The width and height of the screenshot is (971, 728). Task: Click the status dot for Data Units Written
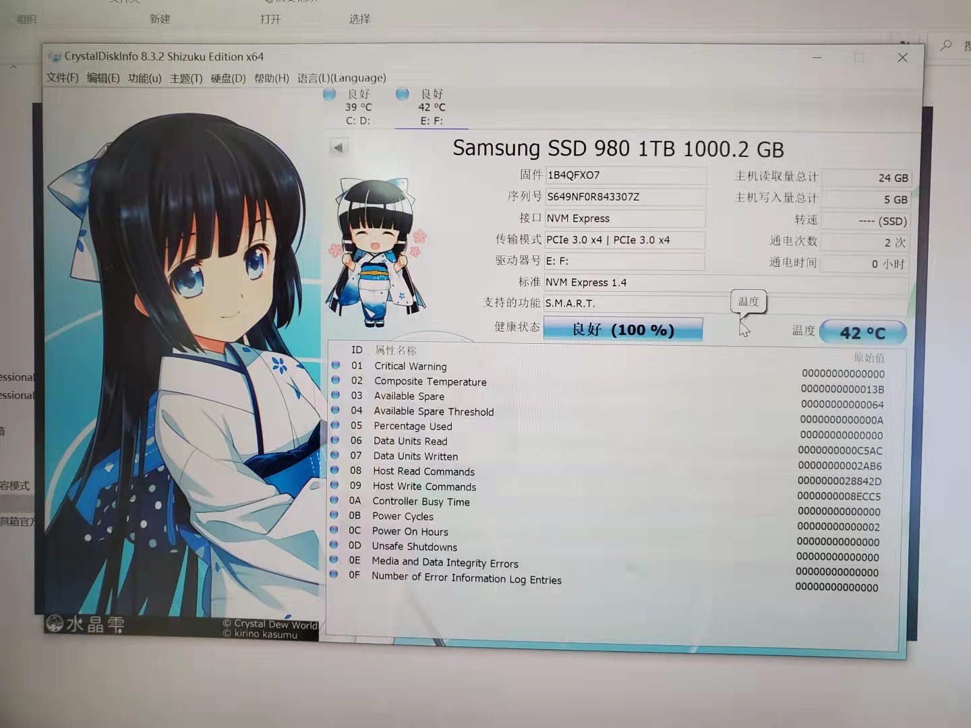coord(334,454)
